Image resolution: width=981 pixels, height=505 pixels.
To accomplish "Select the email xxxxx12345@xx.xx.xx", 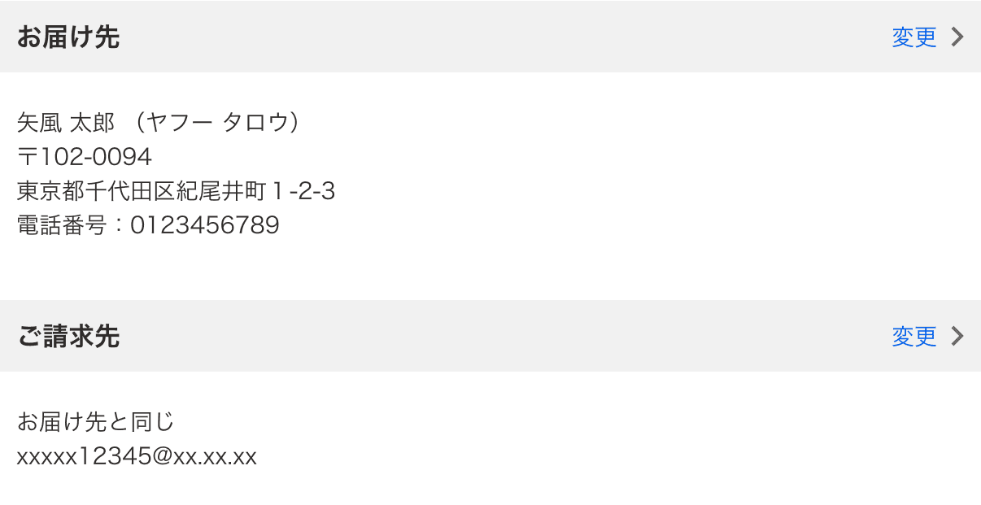I will [137, 457].
